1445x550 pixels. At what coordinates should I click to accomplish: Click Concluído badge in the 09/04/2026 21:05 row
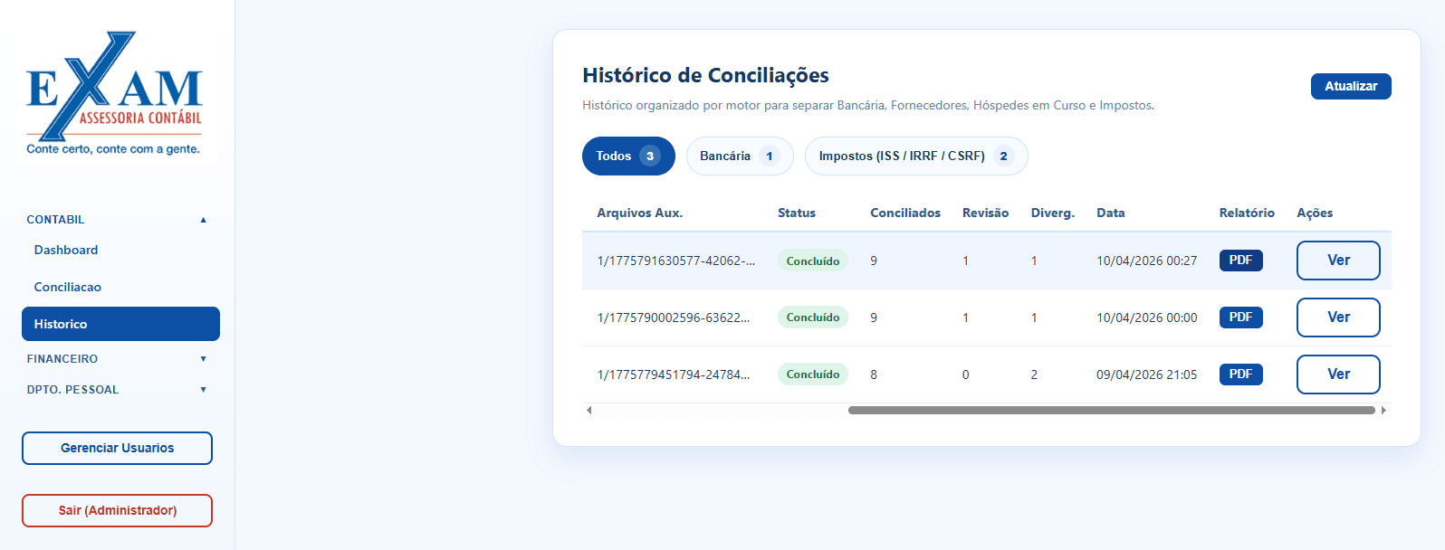point(813,375)
